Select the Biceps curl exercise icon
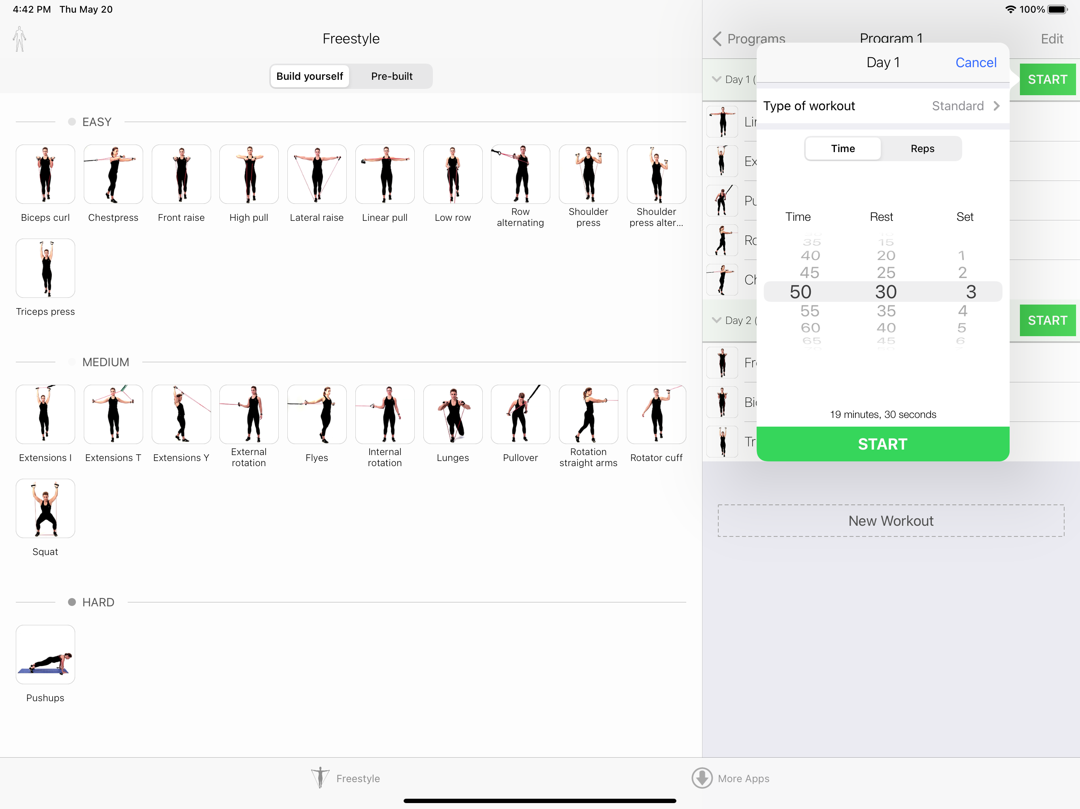Viewport: 1080px width, 809px height. pyautogui.click(x=45, y=174)
